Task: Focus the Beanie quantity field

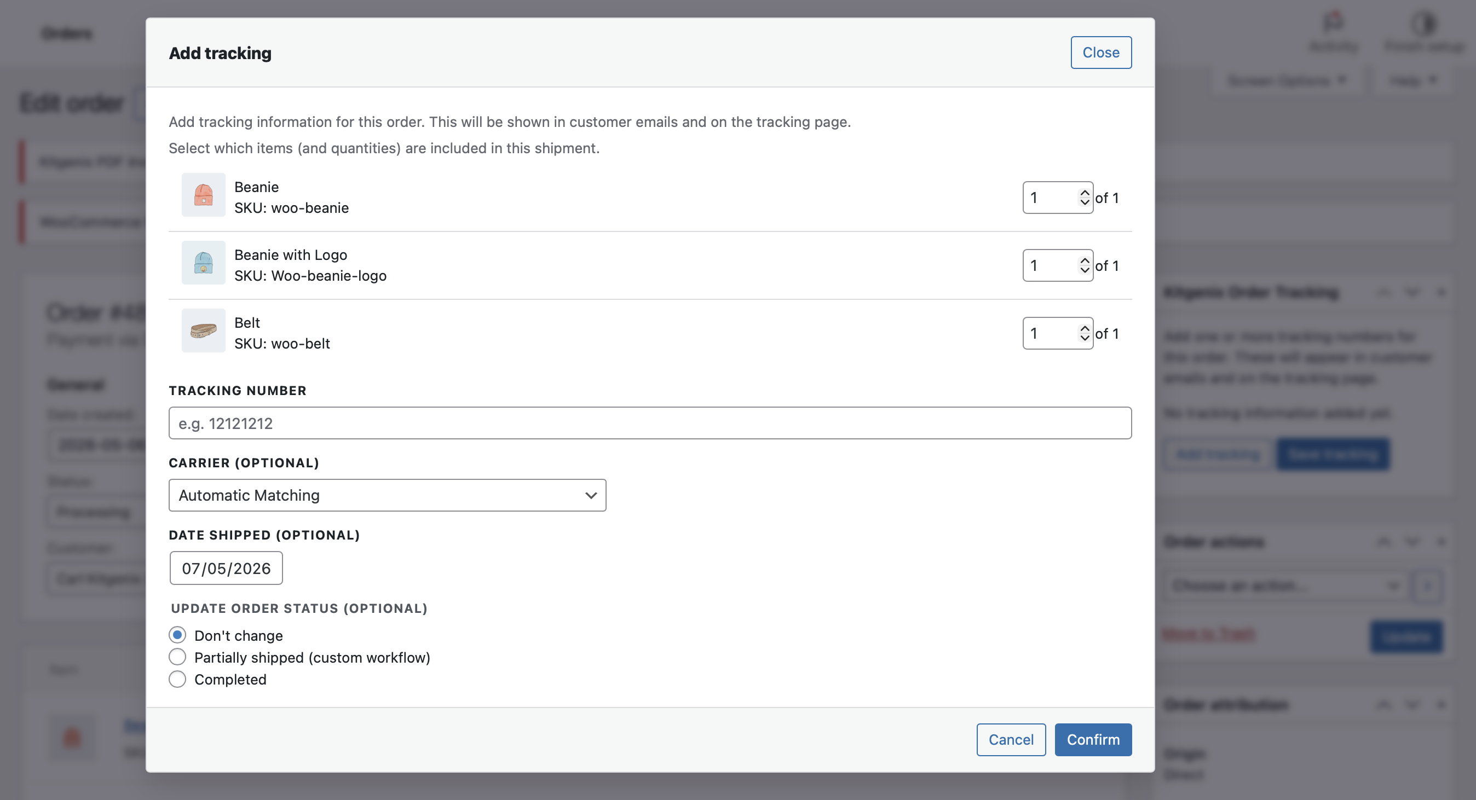Action: click(x=1057, y=198)
